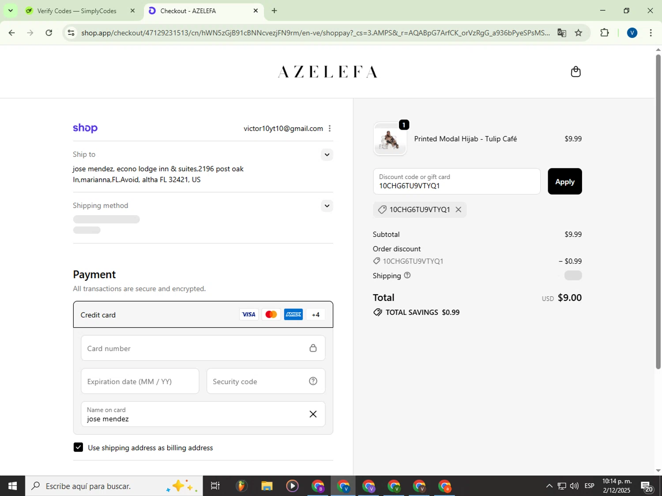662x496 pixels.
Task: Click the jose mendez shipping address text
Action: (x=158, y=174)
